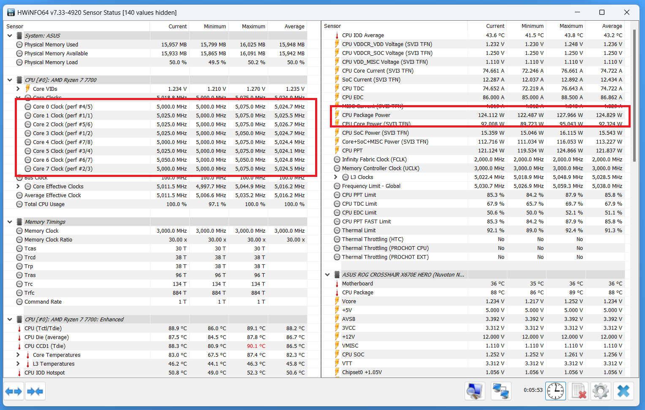Expand Core Temperatures row
Viewport: 645px width, 410px height.
click(18, 355)
